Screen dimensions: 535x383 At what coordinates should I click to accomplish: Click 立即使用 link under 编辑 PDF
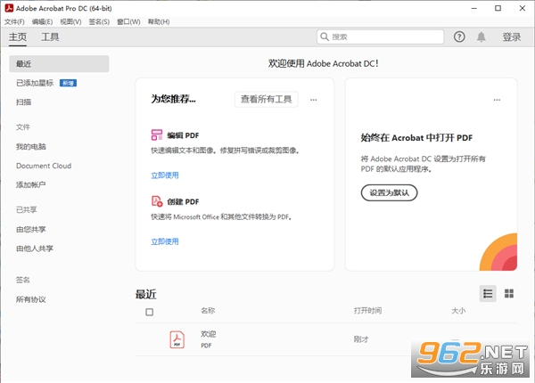coord(165,175)
